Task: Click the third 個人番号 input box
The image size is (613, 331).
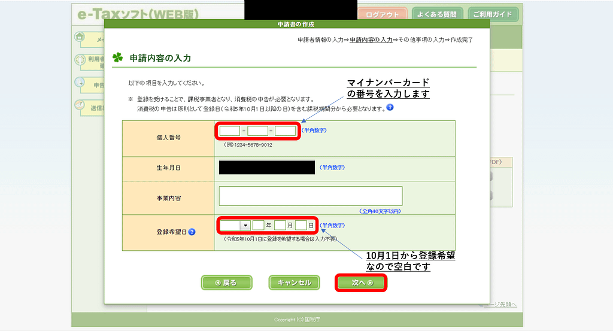Action: pos(286,130)
